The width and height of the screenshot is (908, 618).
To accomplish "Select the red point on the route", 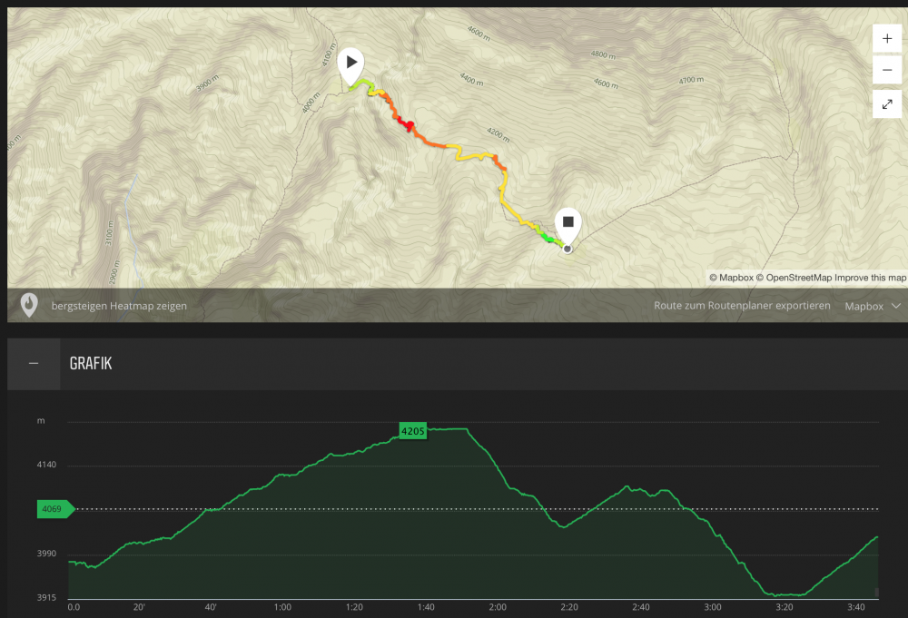I will coord(410,125).
